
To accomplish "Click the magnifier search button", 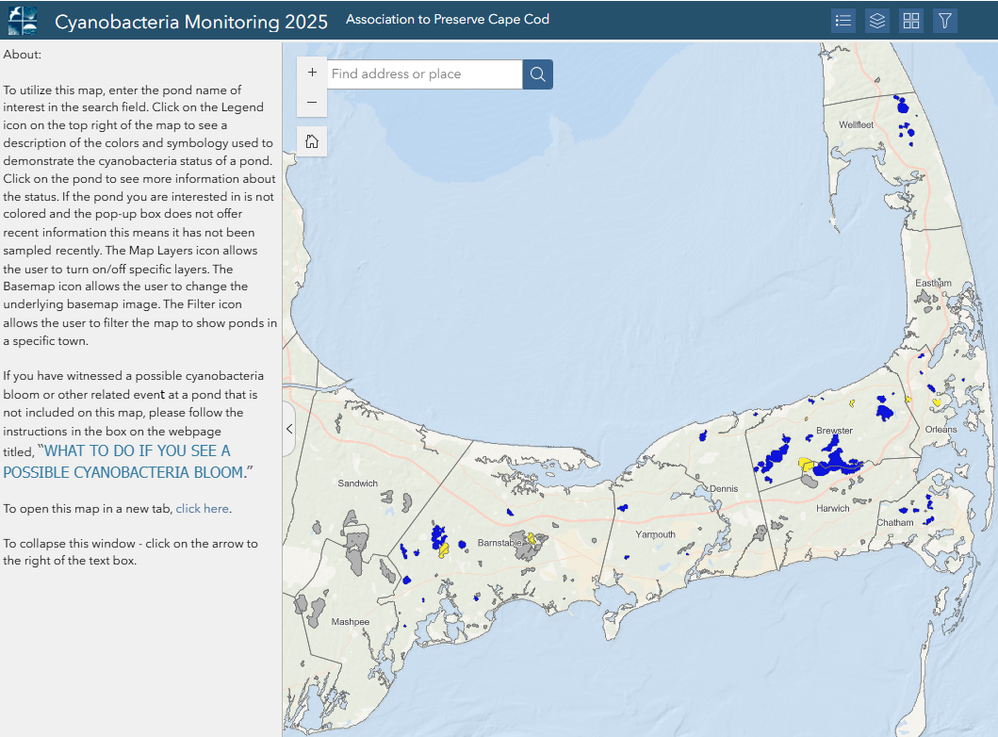I will 537,74.
